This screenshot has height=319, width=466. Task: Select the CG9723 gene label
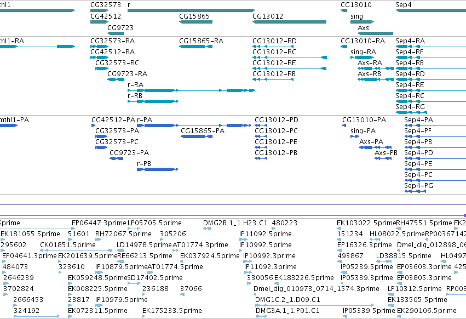120,28
